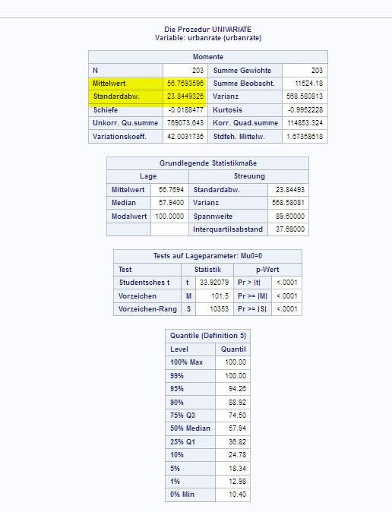Click the Vorzeichen statistic 101.5
This screenshot has height=512, width=392.
(x=220, y=296)
